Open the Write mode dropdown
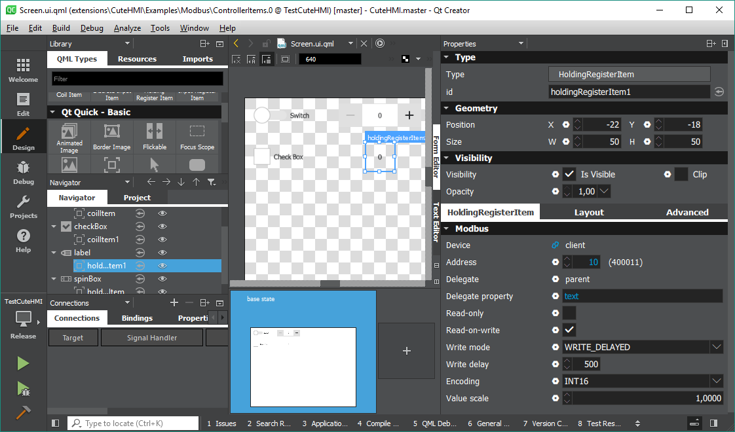This screenshot has height=432, width=735. click(x=717, y=348)
